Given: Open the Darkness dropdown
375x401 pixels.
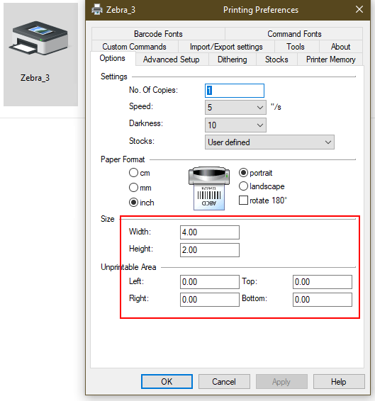Looking at the screenshot, I should (235, 125).
